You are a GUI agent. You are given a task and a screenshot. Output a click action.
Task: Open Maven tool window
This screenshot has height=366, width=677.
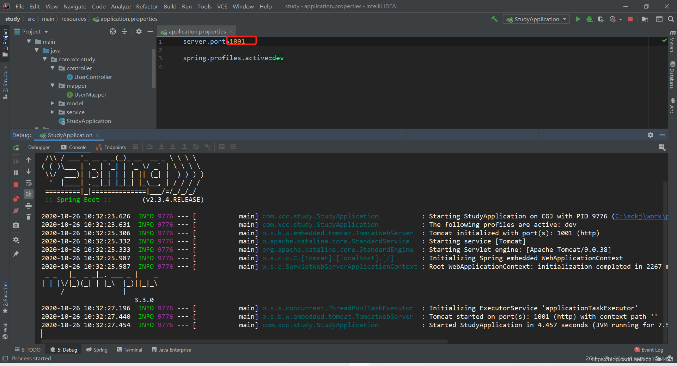point(672,41)
